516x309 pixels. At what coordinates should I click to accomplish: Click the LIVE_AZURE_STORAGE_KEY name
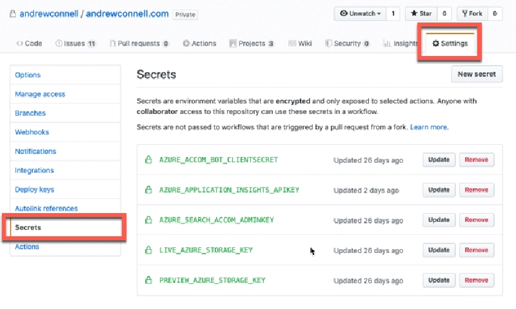206,250
